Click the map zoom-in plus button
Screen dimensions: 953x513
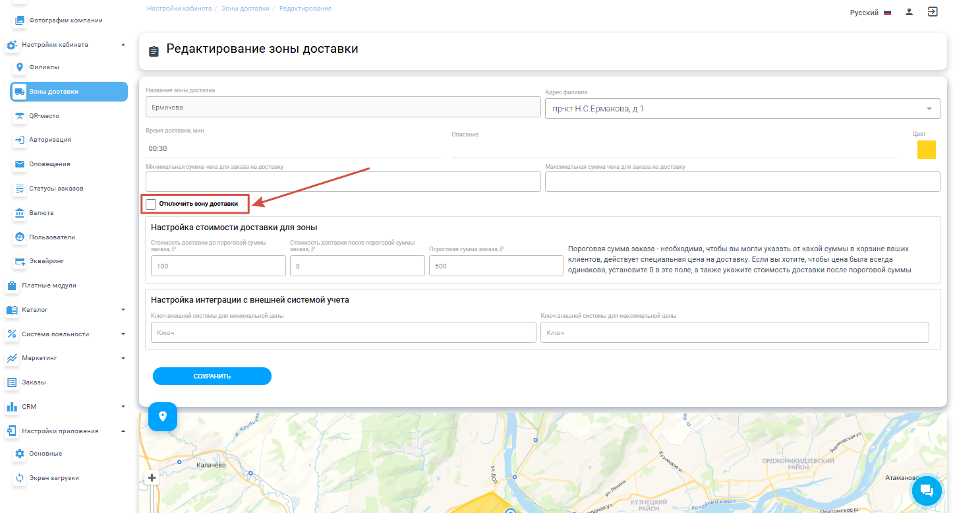tap(152, 478)
